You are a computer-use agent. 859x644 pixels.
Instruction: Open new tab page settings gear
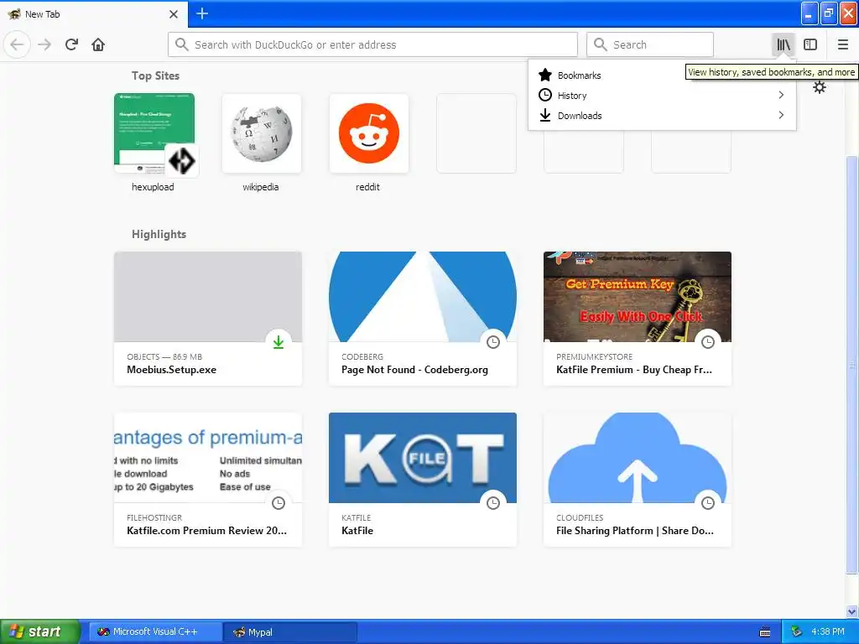click(x=819, y=87)
